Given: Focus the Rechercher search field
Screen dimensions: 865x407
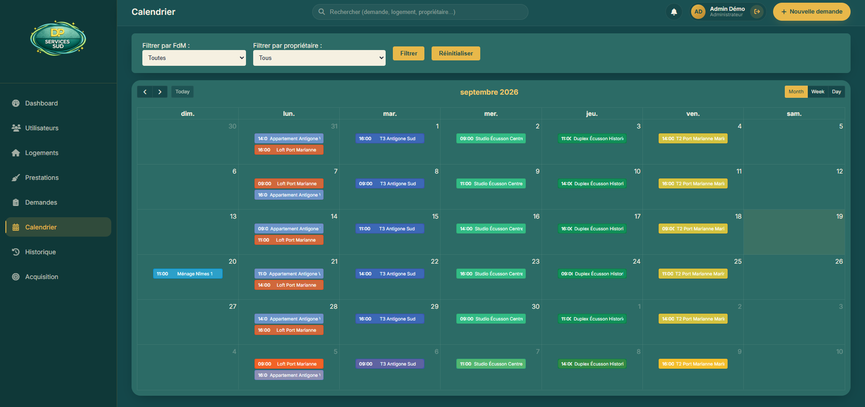Looking at the screenshot, I should pos(420,12).
